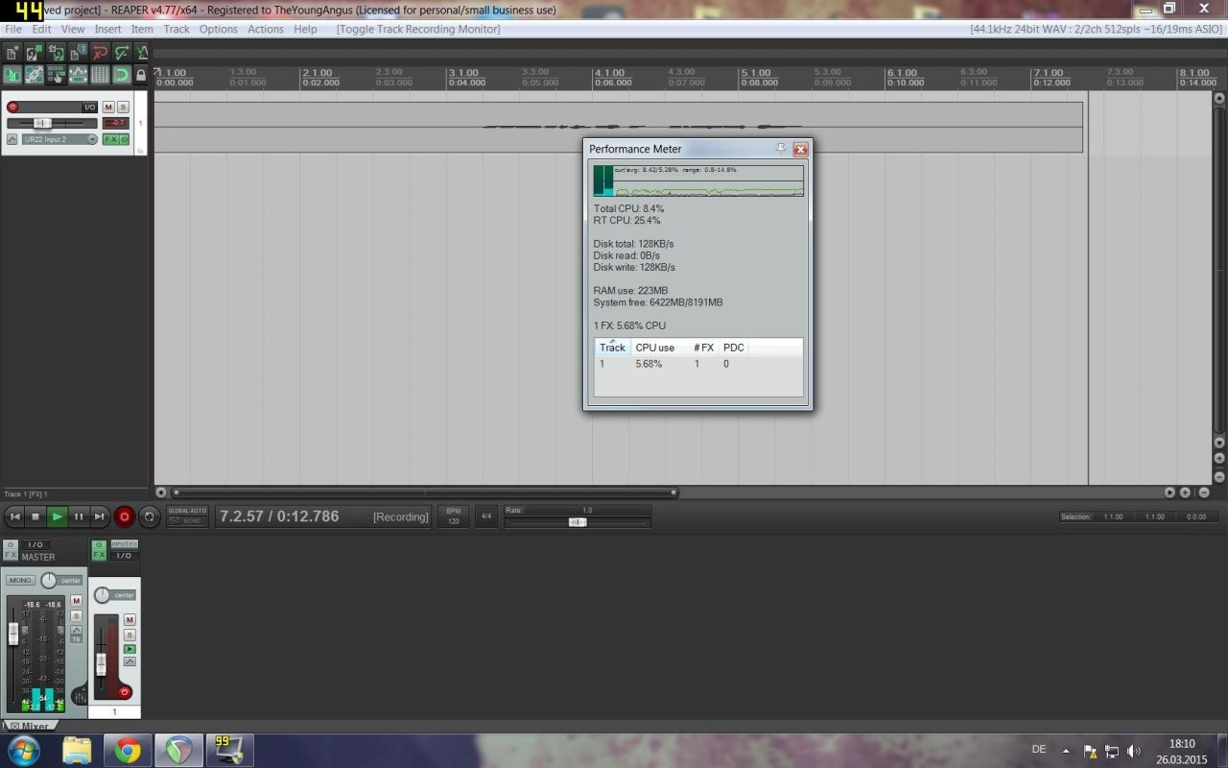Open the Track menu

tap(177, 29)
